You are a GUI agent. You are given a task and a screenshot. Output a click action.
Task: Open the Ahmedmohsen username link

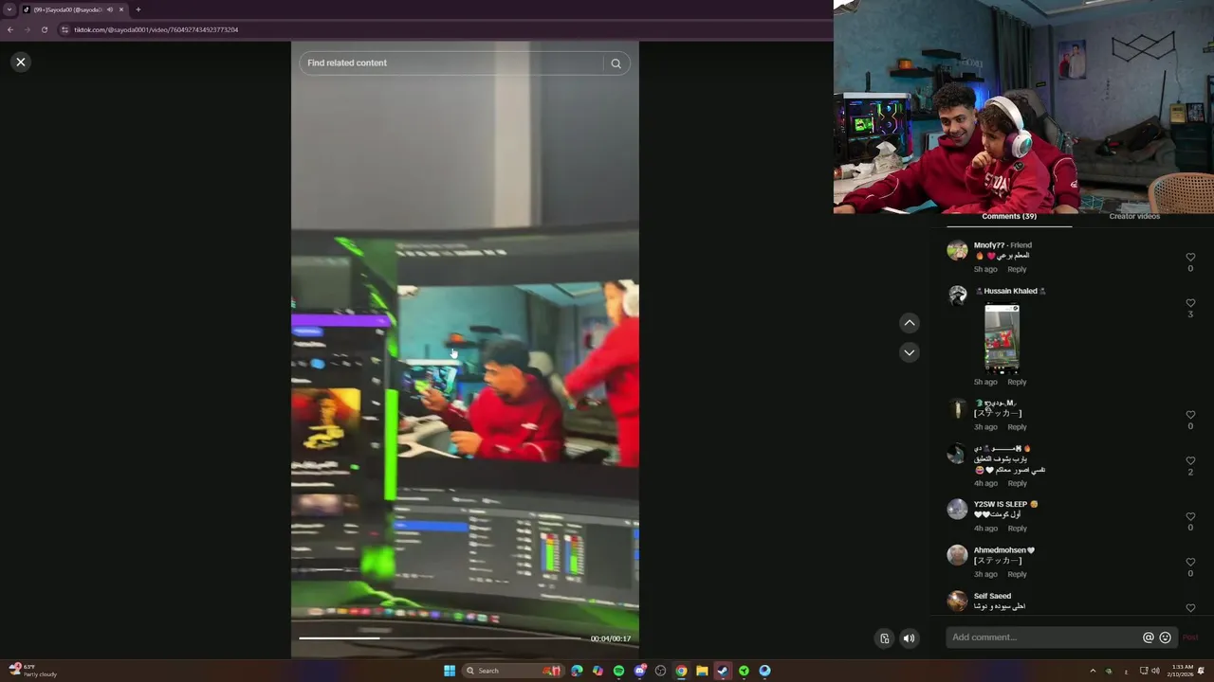tap(1004, 550)
